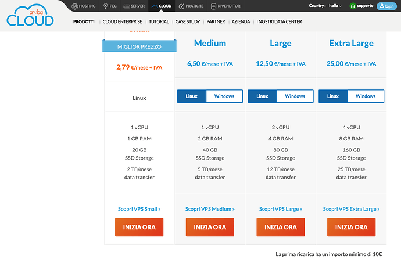Open the Scopri VPS Large link
Image resolution: width=401 pixels, height=260 pixels.
pos(281,209)
